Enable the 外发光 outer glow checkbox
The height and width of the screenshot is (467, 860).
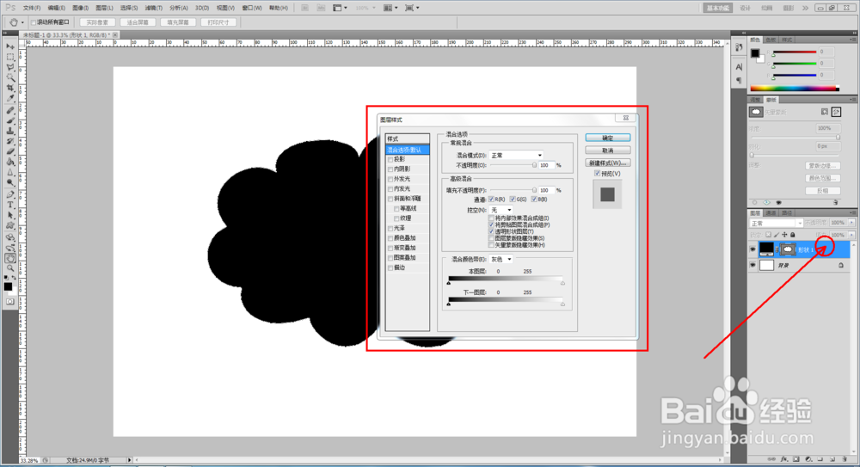tap(390, 180)
